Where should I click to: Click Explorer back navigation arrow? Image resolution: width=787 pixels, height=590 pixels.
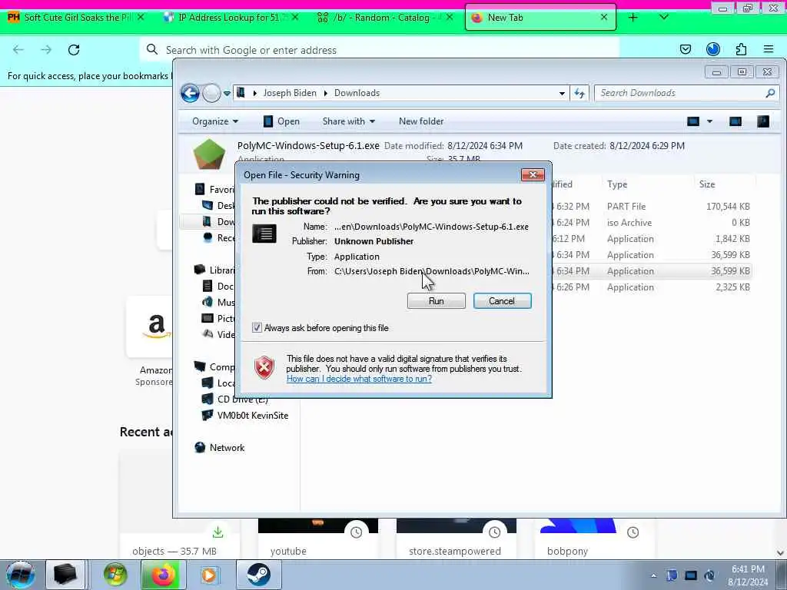[191, 93]
